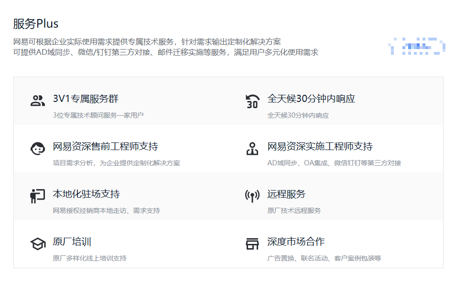Click the description AD域同步、OA集成、微信钉钉等第三方对接
This screenshot has width=455, height=282.
click(334, 163)
